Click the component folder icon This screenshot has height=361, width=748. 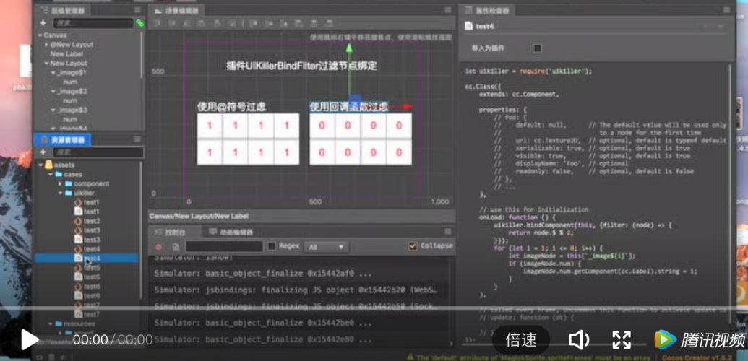point(68,183)
